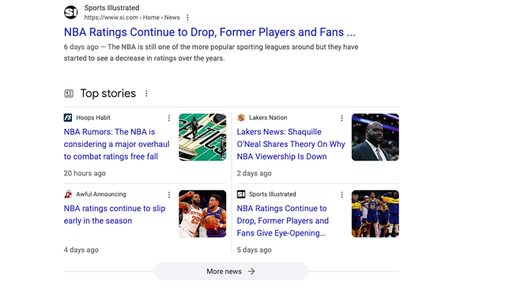Open main NBA Ratings Continue to Drop headline
Screen dimensions: 528x297
coord(209,32)
